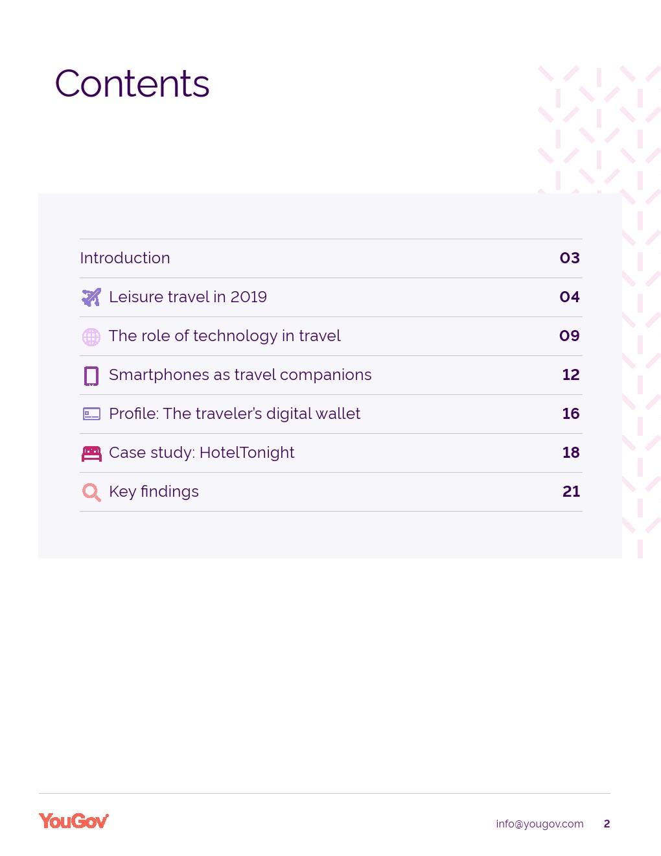Click page number 18 for Case study
Viewport: 661px width, 856px height.
tap(571, 453)
